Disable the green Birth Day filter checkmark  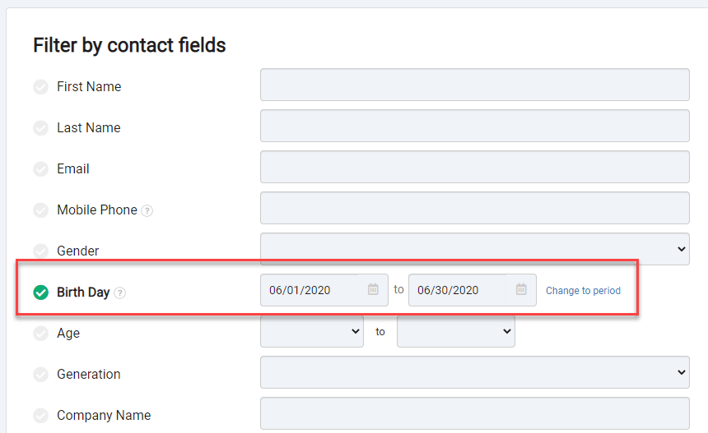pos(40,293)
